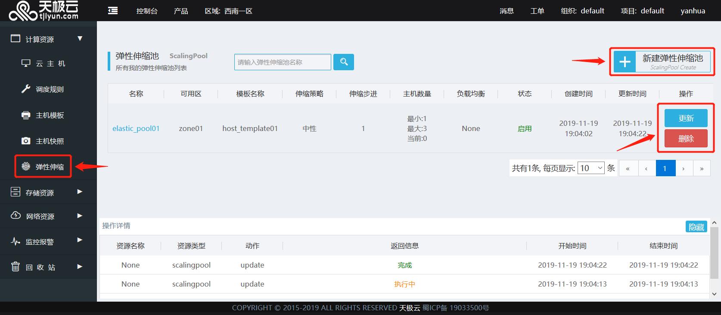Click the 新建弹性伸缩池 create button
This screenshot has height=315, width=721.
pos(662,62)
